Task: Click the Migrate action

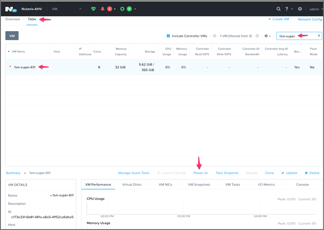Action: [x=252, y=173]
